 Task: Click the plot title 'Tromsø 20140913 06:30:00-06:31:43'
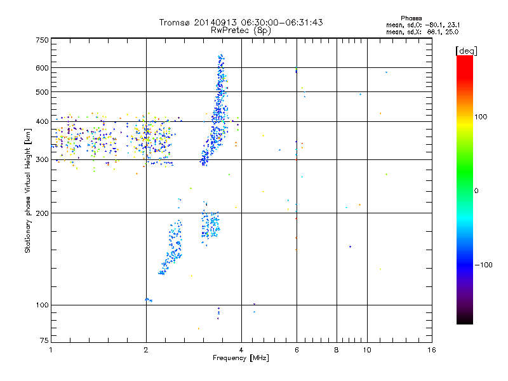(241, 22)
